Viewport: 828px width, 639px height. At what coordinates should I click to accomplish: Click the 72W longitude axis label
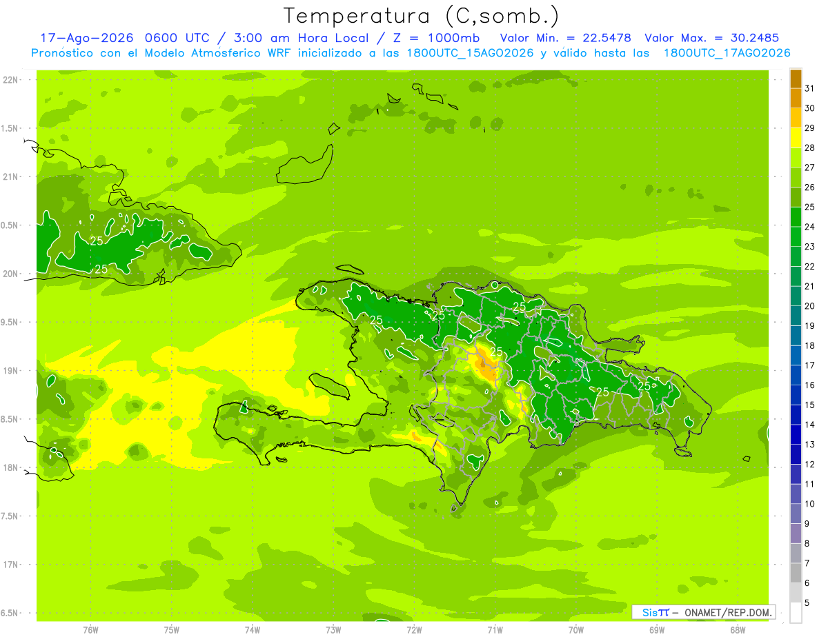(x=414, y=629)
